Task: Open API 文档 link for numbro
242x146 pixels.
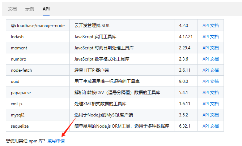Action: tap(211, 59)
